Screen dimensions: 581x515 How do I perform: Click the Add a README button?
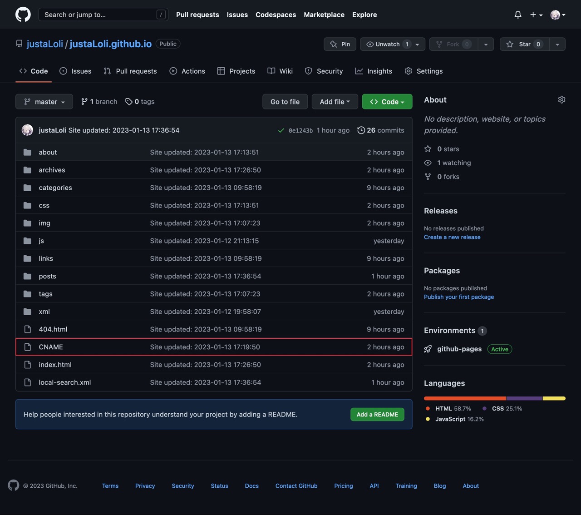coord(377,414)
